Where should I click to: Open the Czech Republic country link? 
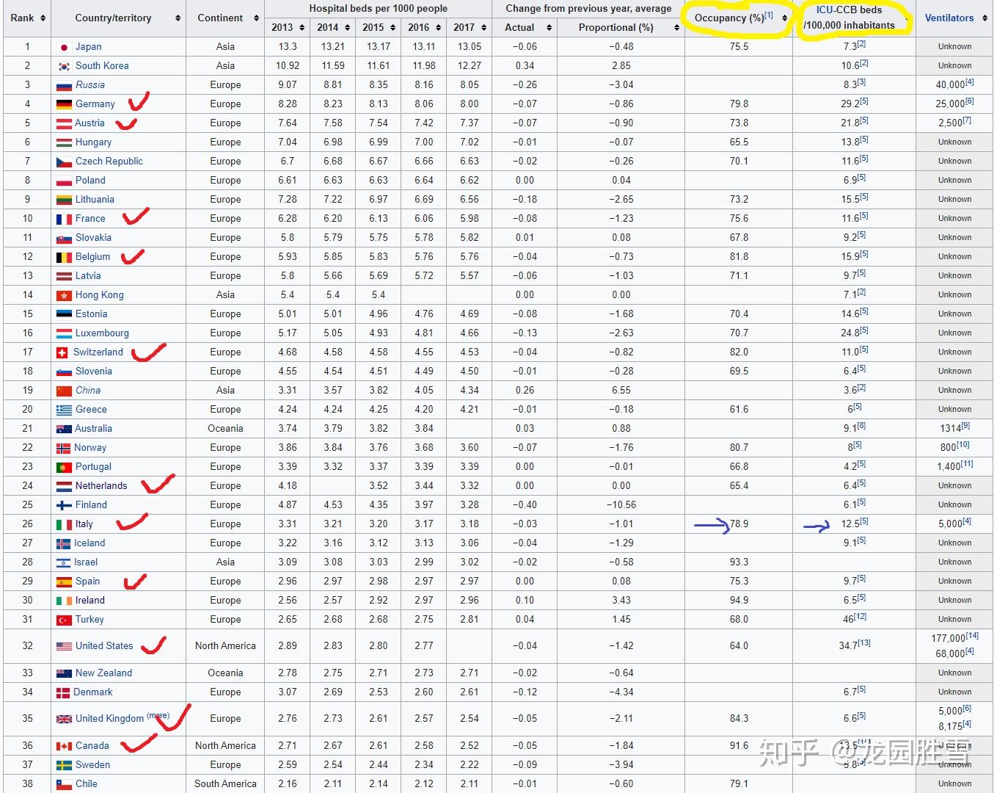109,162
